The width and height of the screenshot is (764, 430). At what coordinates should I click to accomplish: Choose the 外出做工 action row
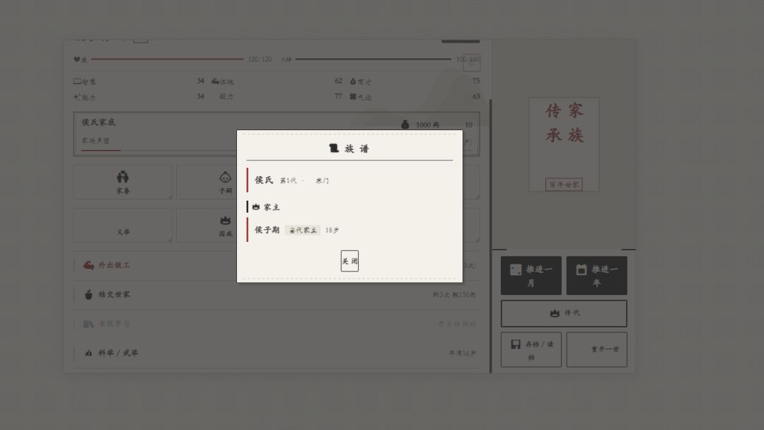point(277,265)
